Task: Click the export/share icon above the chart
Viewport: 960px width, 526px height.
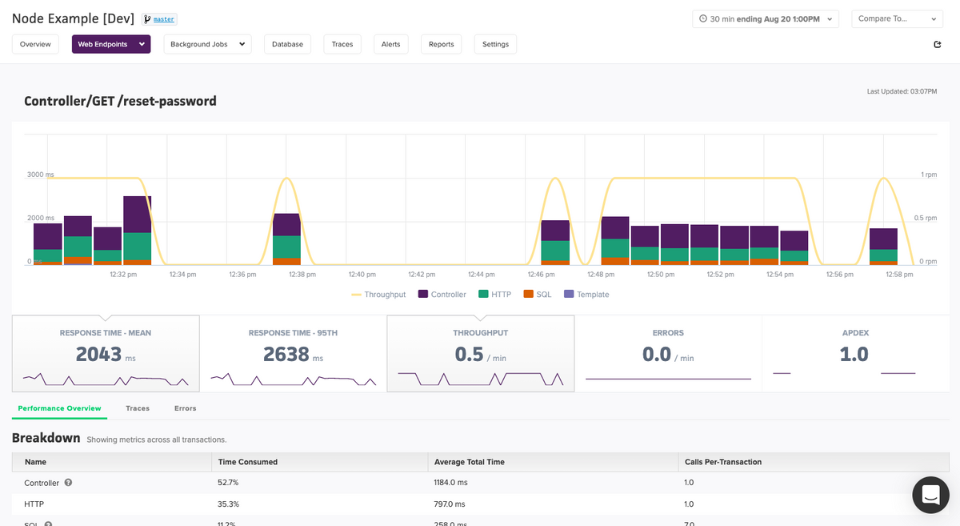Action: [938, 45]
